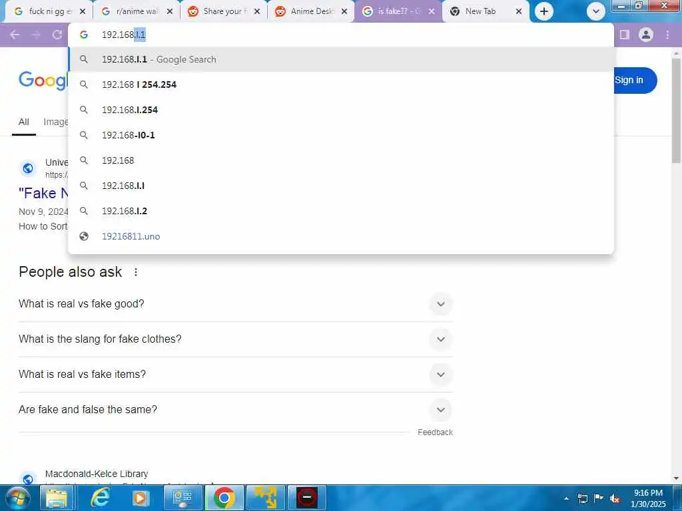Show hidden system tray icons arrow
Screen dimensions: 682x511
[x=566, y=498]
